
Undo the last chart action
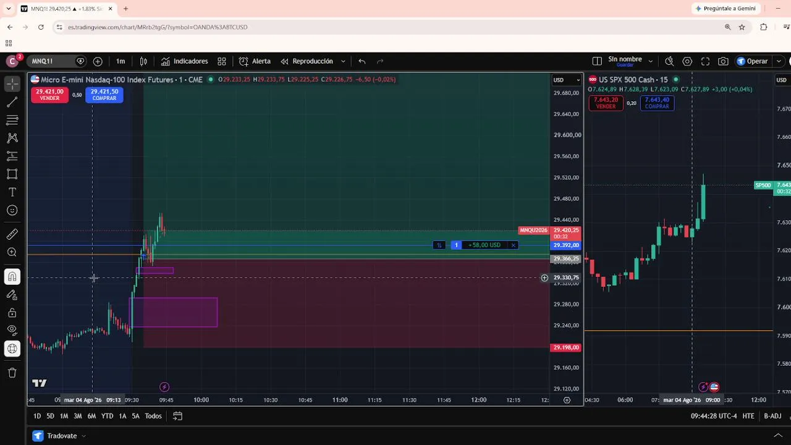(x=362, y=61)
